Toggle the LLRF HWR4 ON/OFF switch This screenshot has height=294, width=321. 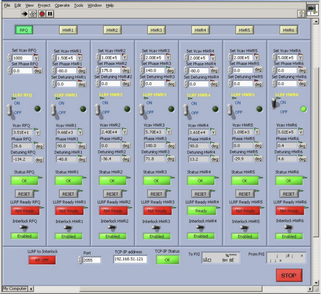pos(186,111)
